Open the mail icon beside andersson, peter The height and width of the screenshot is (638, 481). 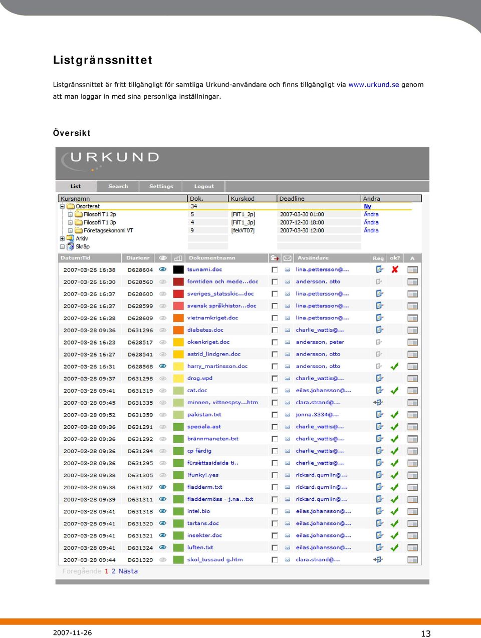[288, 342]
